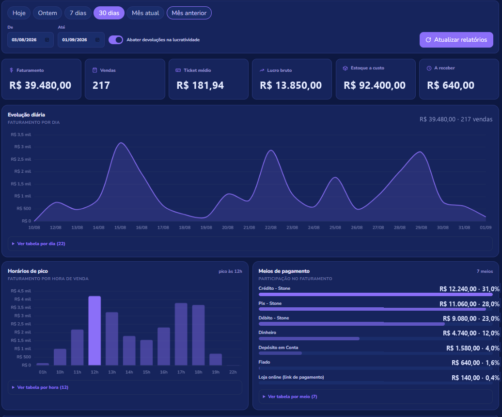Expand Ver tabela por meio (7)
Image resolution: width=502 pixels, height=417 pixels.
290,397
